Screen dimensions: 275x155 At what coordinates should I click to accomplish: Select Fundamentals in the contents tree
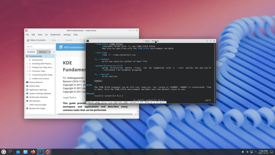(x=40, y=56)
